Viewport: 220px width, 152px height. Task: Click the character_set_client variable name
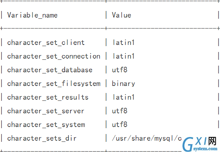tap(46, 43)
